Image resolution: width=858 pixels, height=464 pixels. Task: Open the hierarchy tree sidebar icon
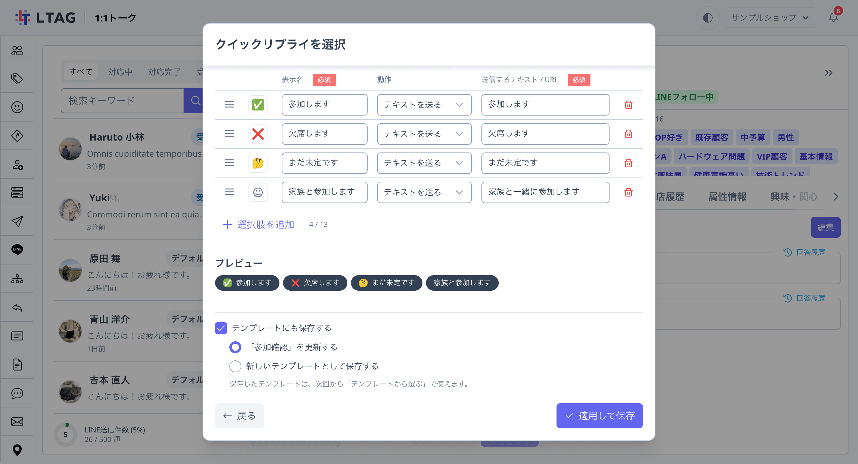pyautogui.click(x=17, y=278)
